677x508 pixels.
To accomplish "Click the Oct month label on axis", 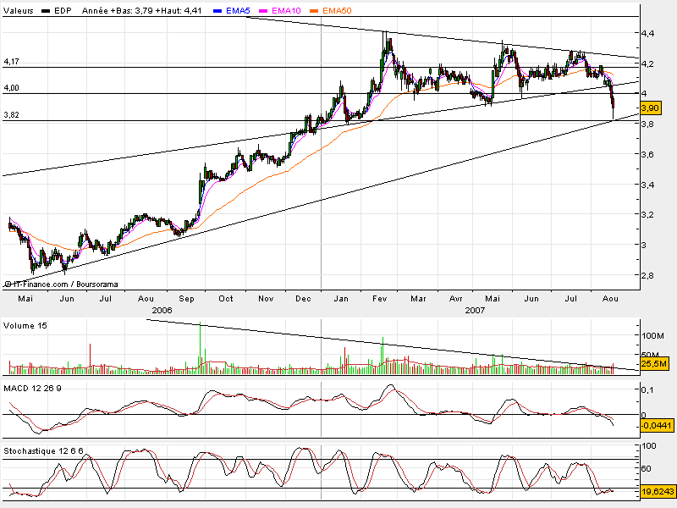I will (x=226, y=299).
